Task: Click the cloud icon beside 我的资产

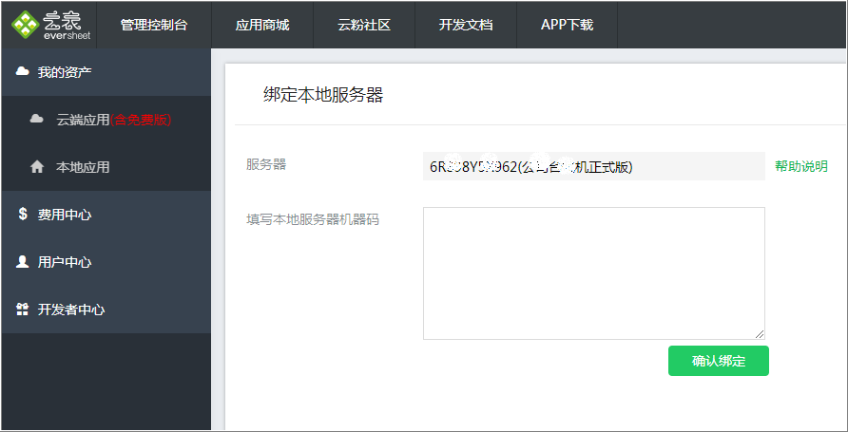Action: pos(22,71)
